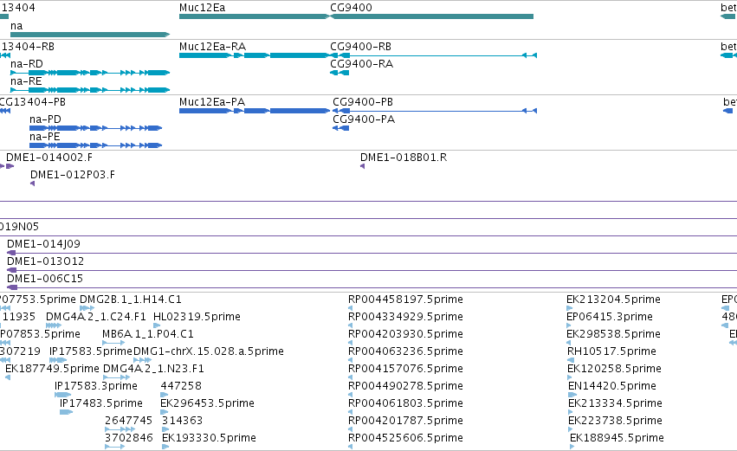Click the CG9400 gene span bar
This screenshot has width=737, height=451.
pyautogui.click(x=432, y=16)
